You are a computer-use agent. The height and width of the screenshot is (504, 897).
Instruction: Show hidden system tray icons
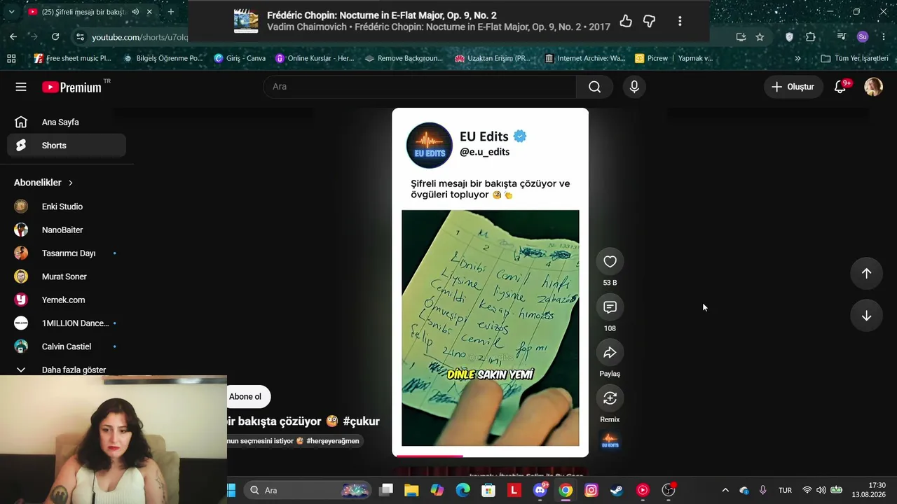(x=725, y=491)
